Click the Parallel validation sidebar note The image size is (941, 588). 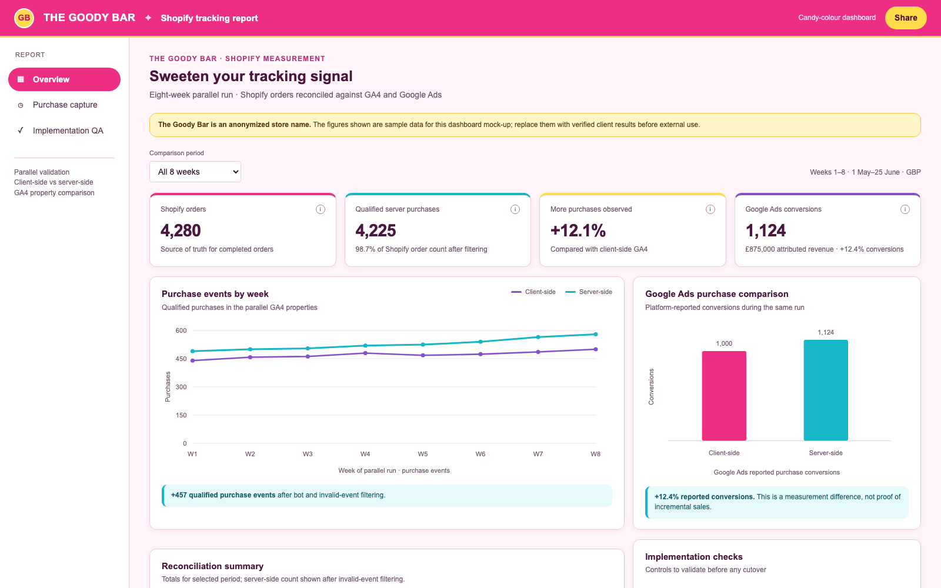tap(42, 172)
